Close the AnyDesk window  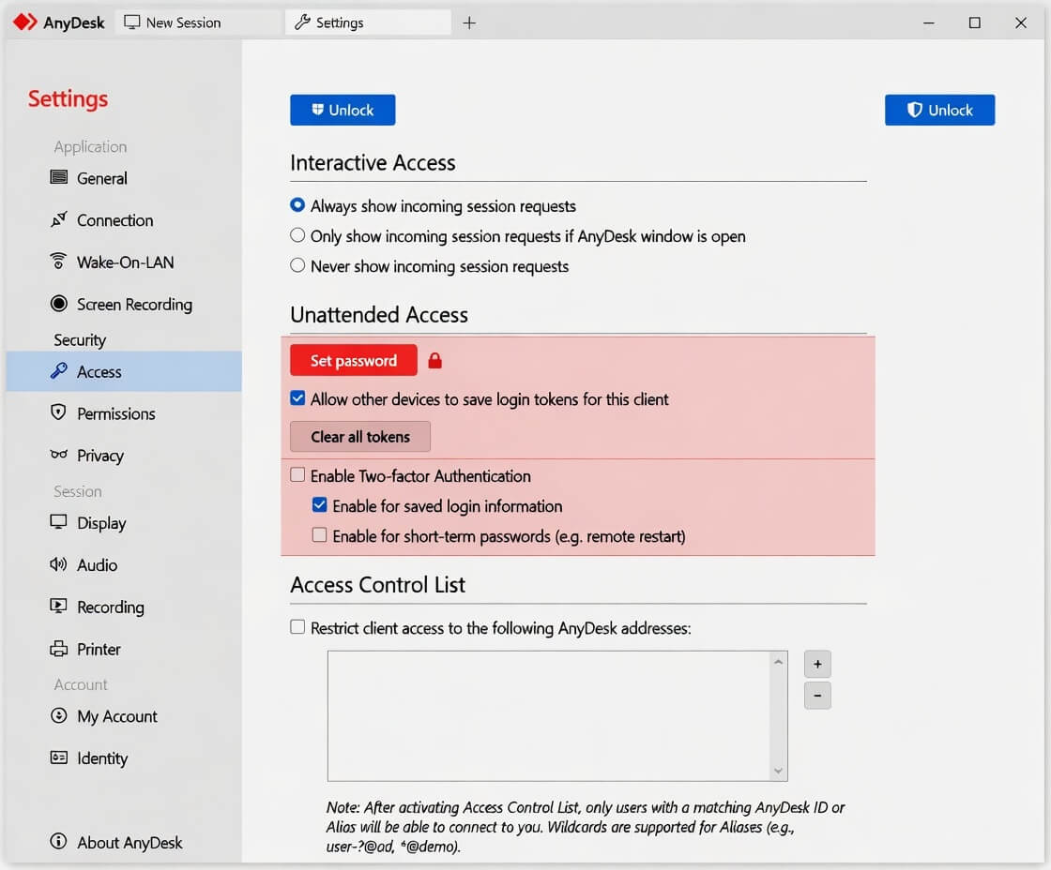(x=1021, y=22)
